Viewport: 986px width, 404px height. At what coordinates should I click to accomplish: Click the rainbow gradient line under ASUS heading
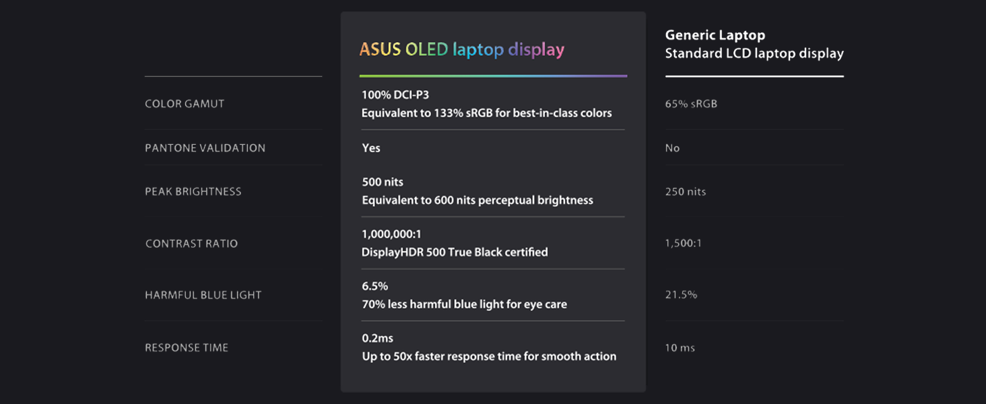coord(493,76)
